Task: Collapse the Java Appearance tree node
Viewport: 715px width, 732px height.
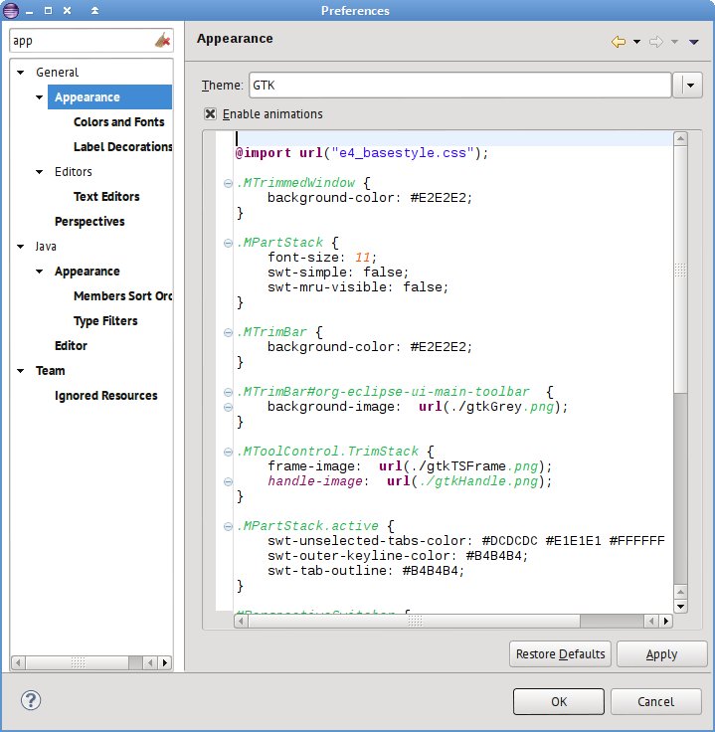Action: tap(39, 272)
